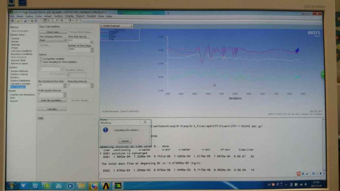Open the Adapt menu
Image resolution: width=340 pixels, height=191 pixels.
(48, 16)
